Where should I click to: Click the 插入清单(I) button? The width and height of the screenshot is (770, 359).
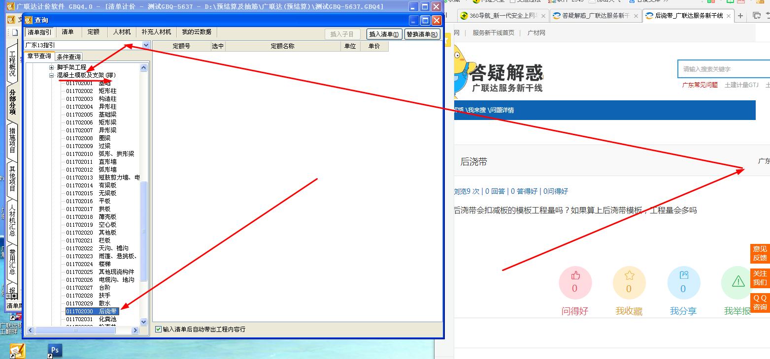click(x=384, y=34)
